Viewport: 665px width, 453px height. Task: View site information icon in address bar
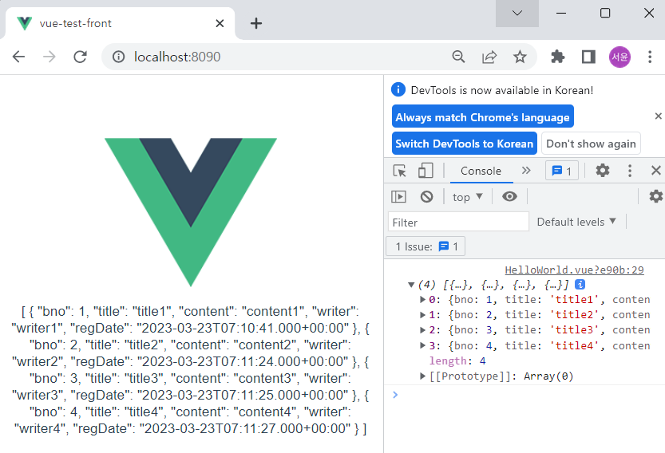click(x=119, y=57)
